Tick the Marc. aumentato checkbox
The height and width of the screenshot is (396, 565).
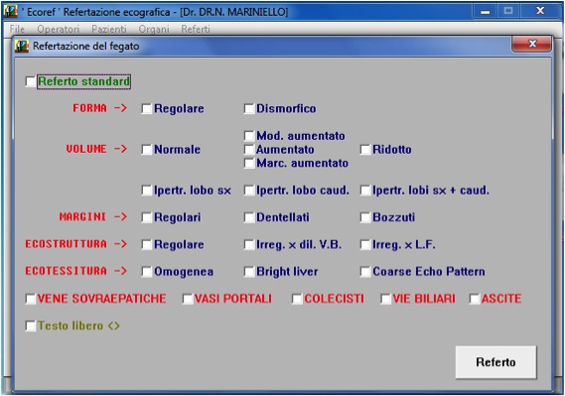[249, 164]
